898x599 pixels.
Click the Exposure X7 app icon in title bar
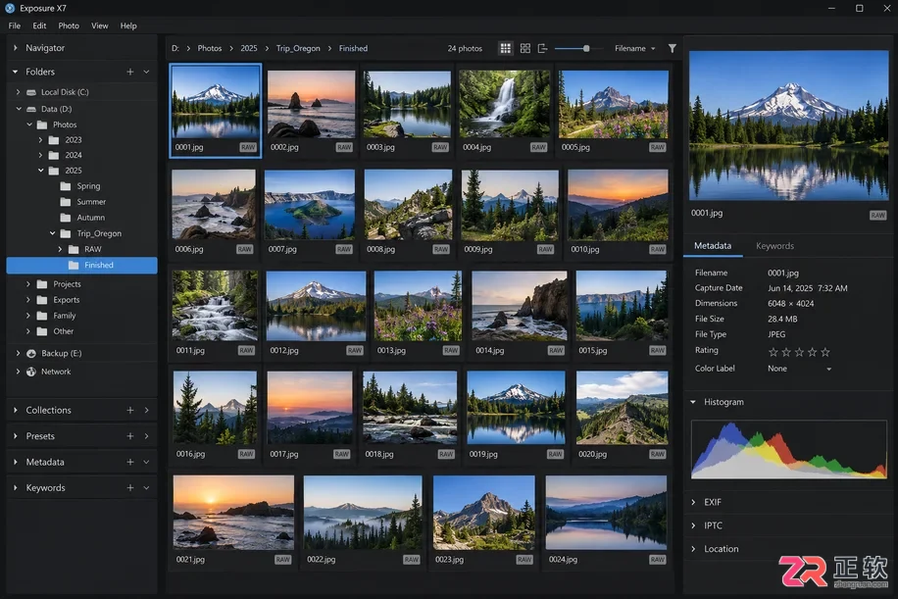(x=10, y=8)
